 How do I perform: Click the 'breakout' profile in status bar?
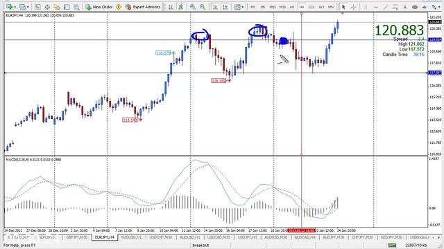point(200,246)
